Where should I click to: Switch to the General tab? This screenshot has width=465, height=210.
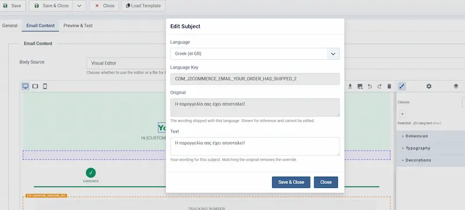point(10,26)
